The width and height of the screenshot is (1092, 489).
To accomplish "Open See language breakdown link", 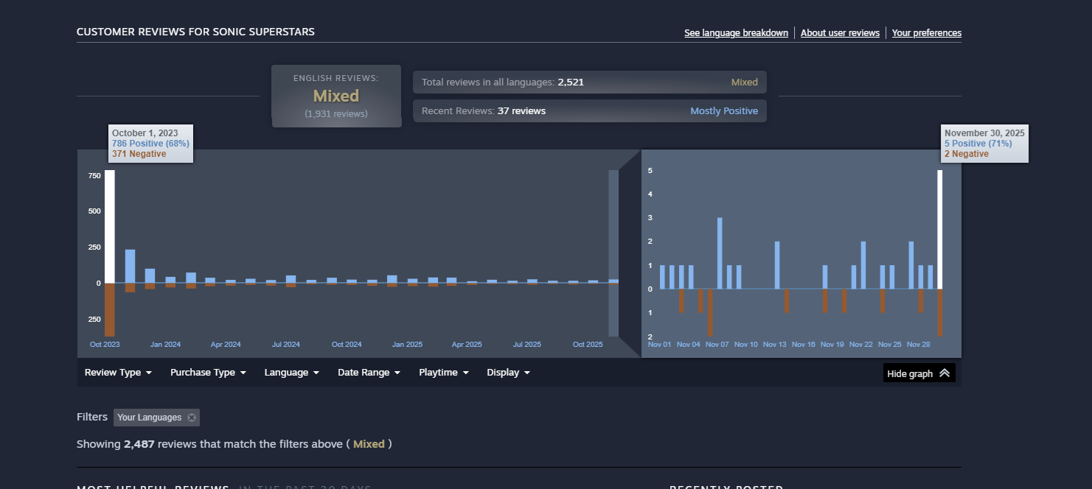I will [736, 33].
